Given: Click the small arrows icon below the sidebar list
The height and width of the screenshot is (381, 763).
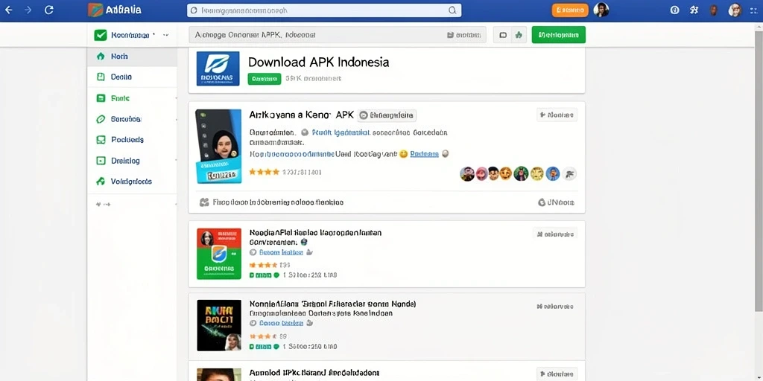Looking at the screenshot, I should [103, 205].
